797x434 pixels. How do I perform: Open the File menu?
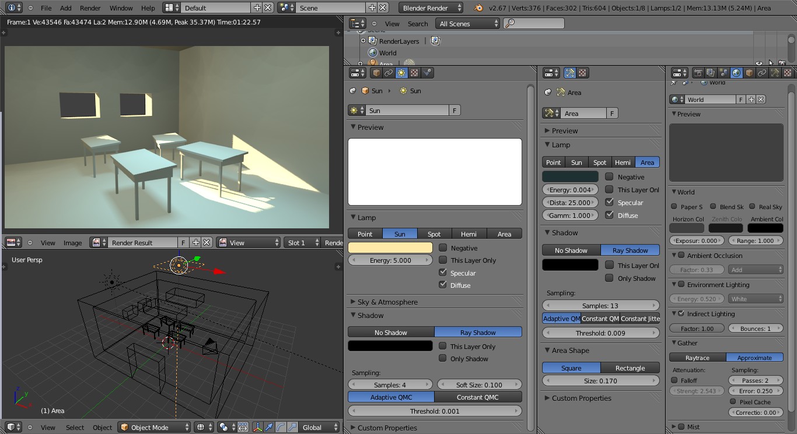point(46,8)
